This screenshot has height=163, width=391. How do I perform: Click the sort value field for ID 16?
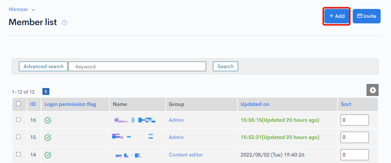point(355,120)
